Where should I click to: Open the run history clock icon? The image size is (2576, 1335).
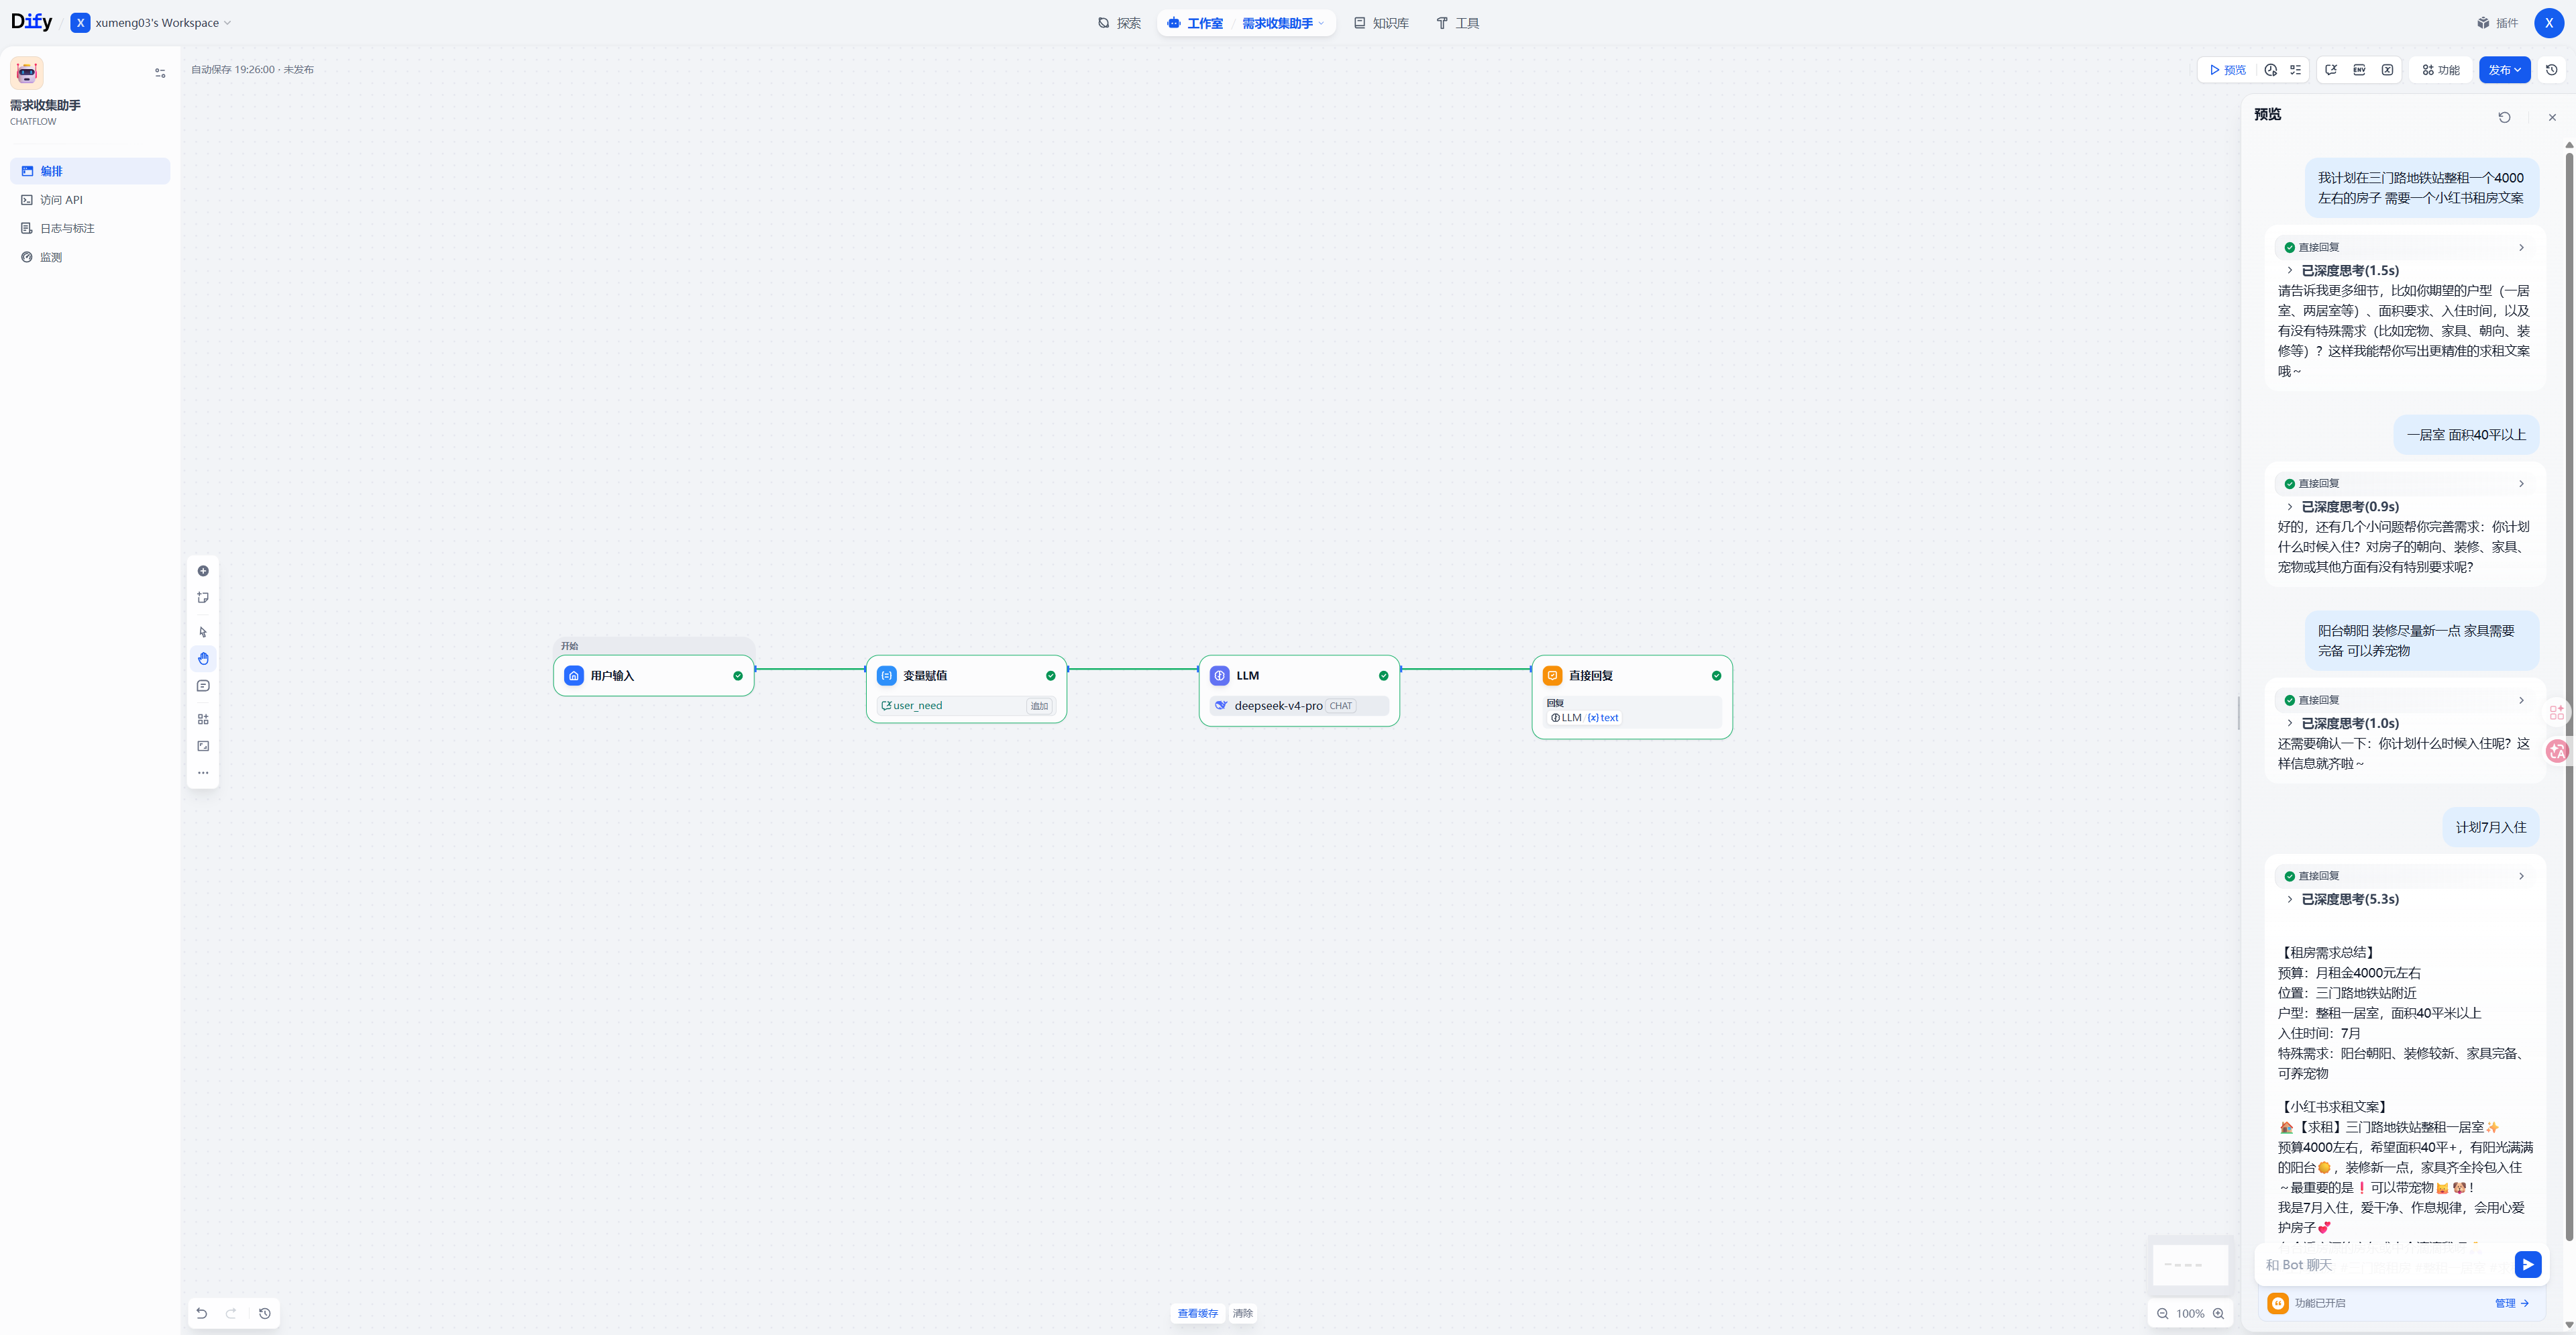coord(2271,70)
